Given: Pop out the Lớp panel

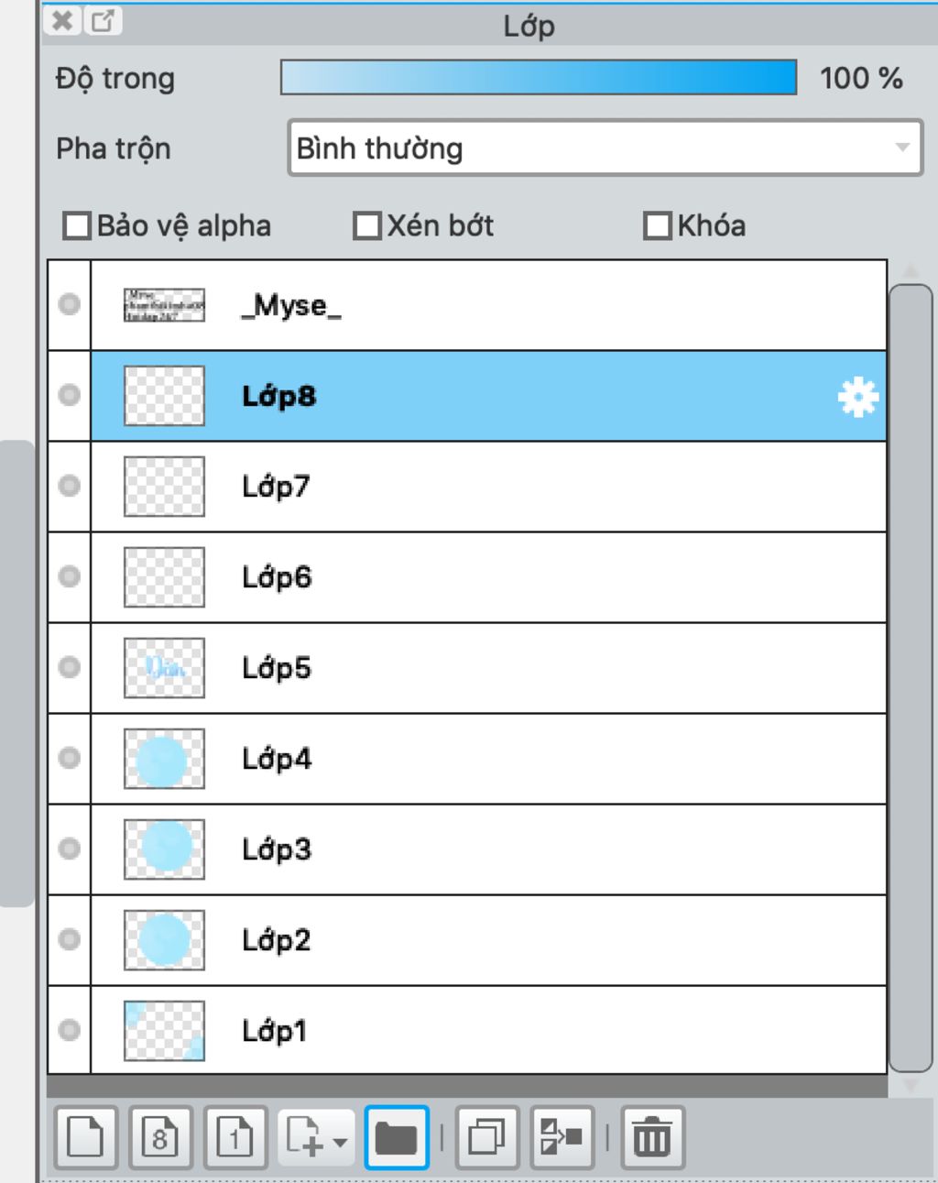Looking at the screenshot, I should tap(104, 20).
